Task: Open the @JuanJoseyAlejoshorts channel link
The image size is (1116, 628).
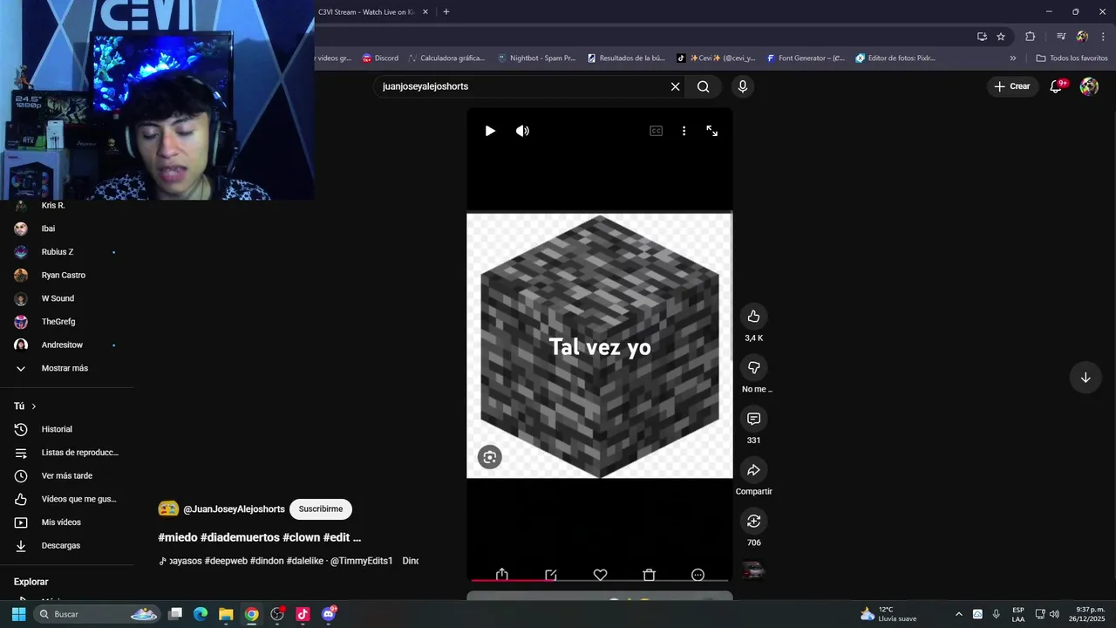Action: pos(234,509)
